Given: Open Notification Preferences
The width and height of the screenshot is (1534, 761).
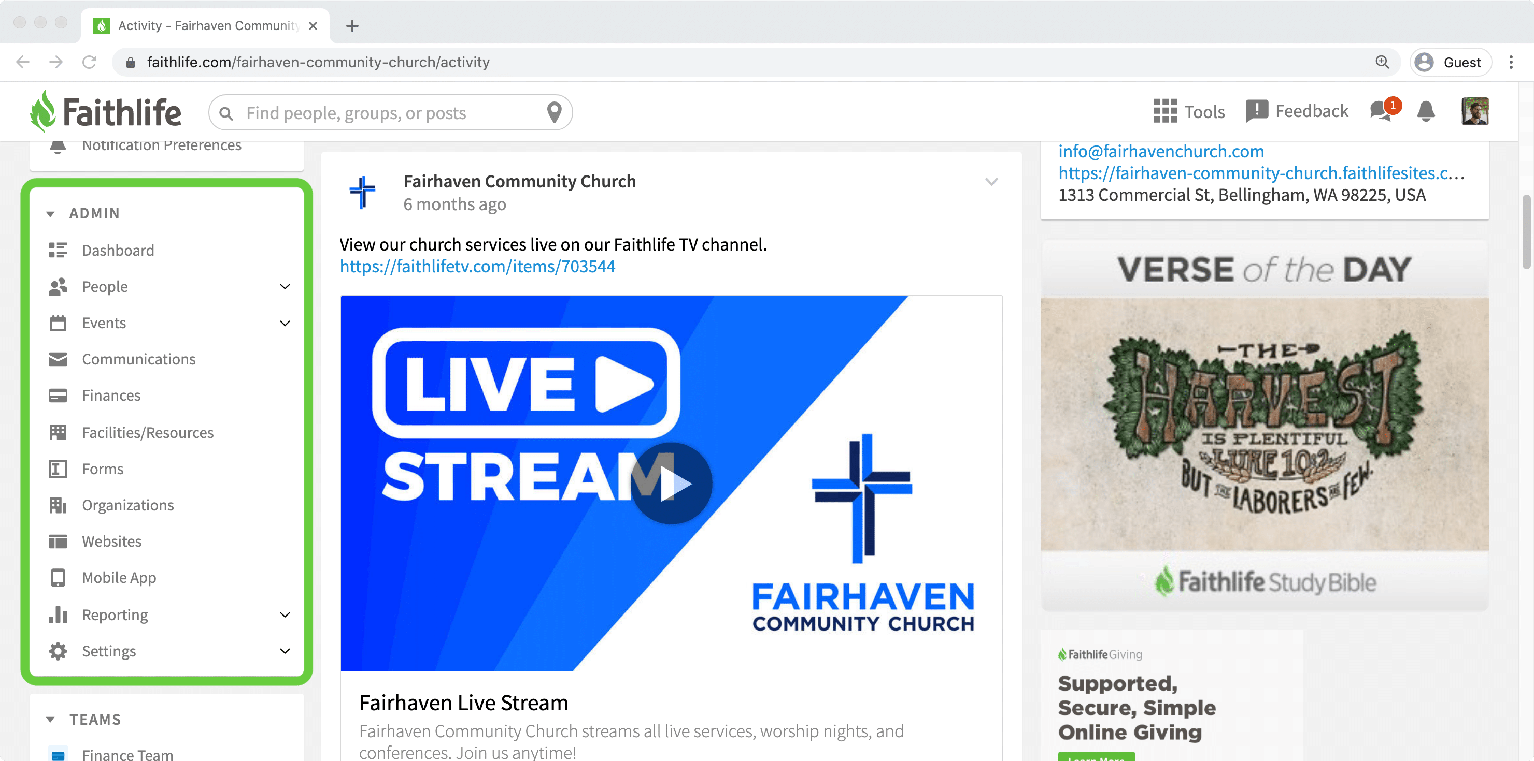Looking at the screenshot, I should [x=161, y=145].
